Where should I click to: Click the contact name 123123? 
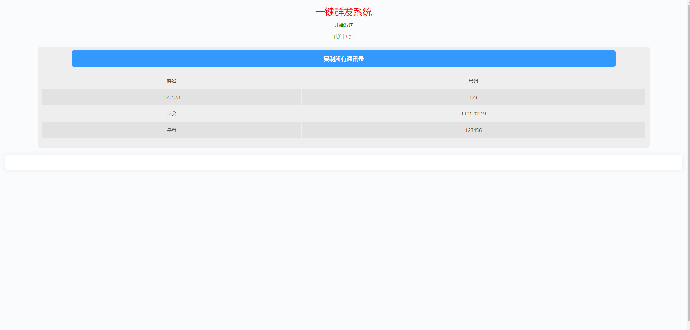point(172,97)
